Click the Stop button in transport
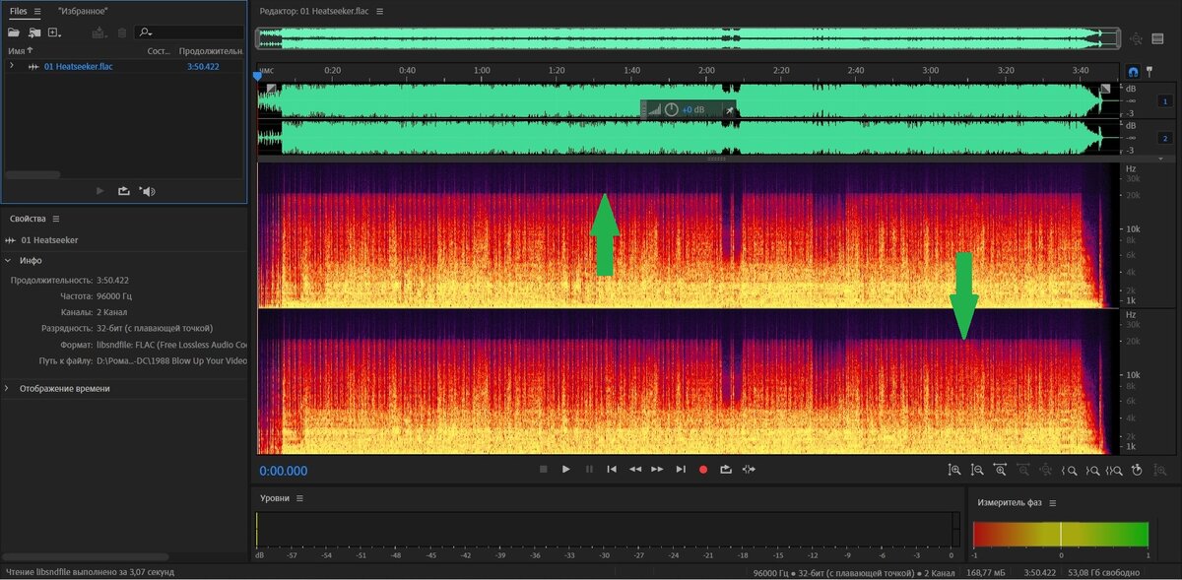Screen dimensions: 1182x580 pos(543,470)
